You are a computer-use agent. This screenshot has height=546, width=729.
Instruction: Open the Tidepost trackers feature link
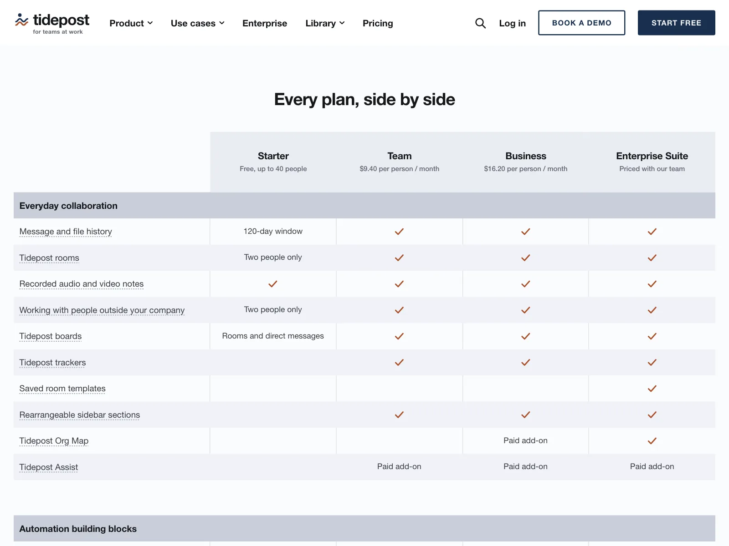point(53,363)
